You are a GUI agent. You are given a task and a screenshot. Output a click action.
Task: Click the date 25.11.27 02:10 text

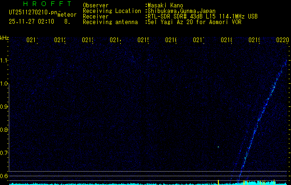click(31, 22)
